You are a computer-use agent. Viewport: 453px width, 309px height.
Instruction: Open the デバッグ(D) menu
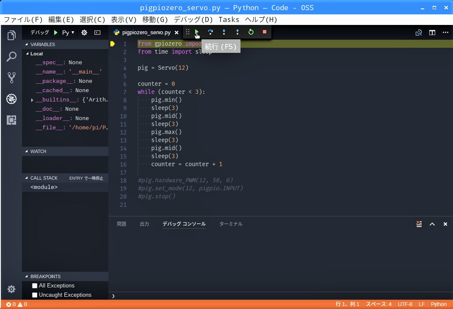coord(193,19)
